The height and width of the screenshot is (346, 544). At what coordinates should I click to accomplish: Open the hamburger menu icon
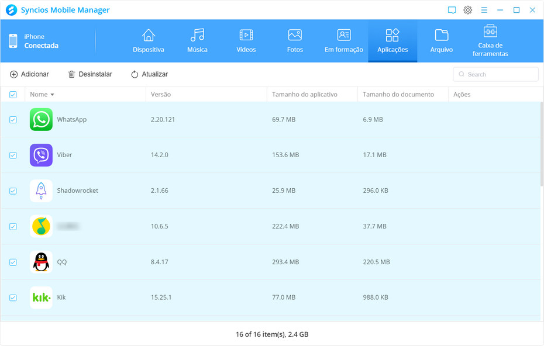[x=484, y=10]
